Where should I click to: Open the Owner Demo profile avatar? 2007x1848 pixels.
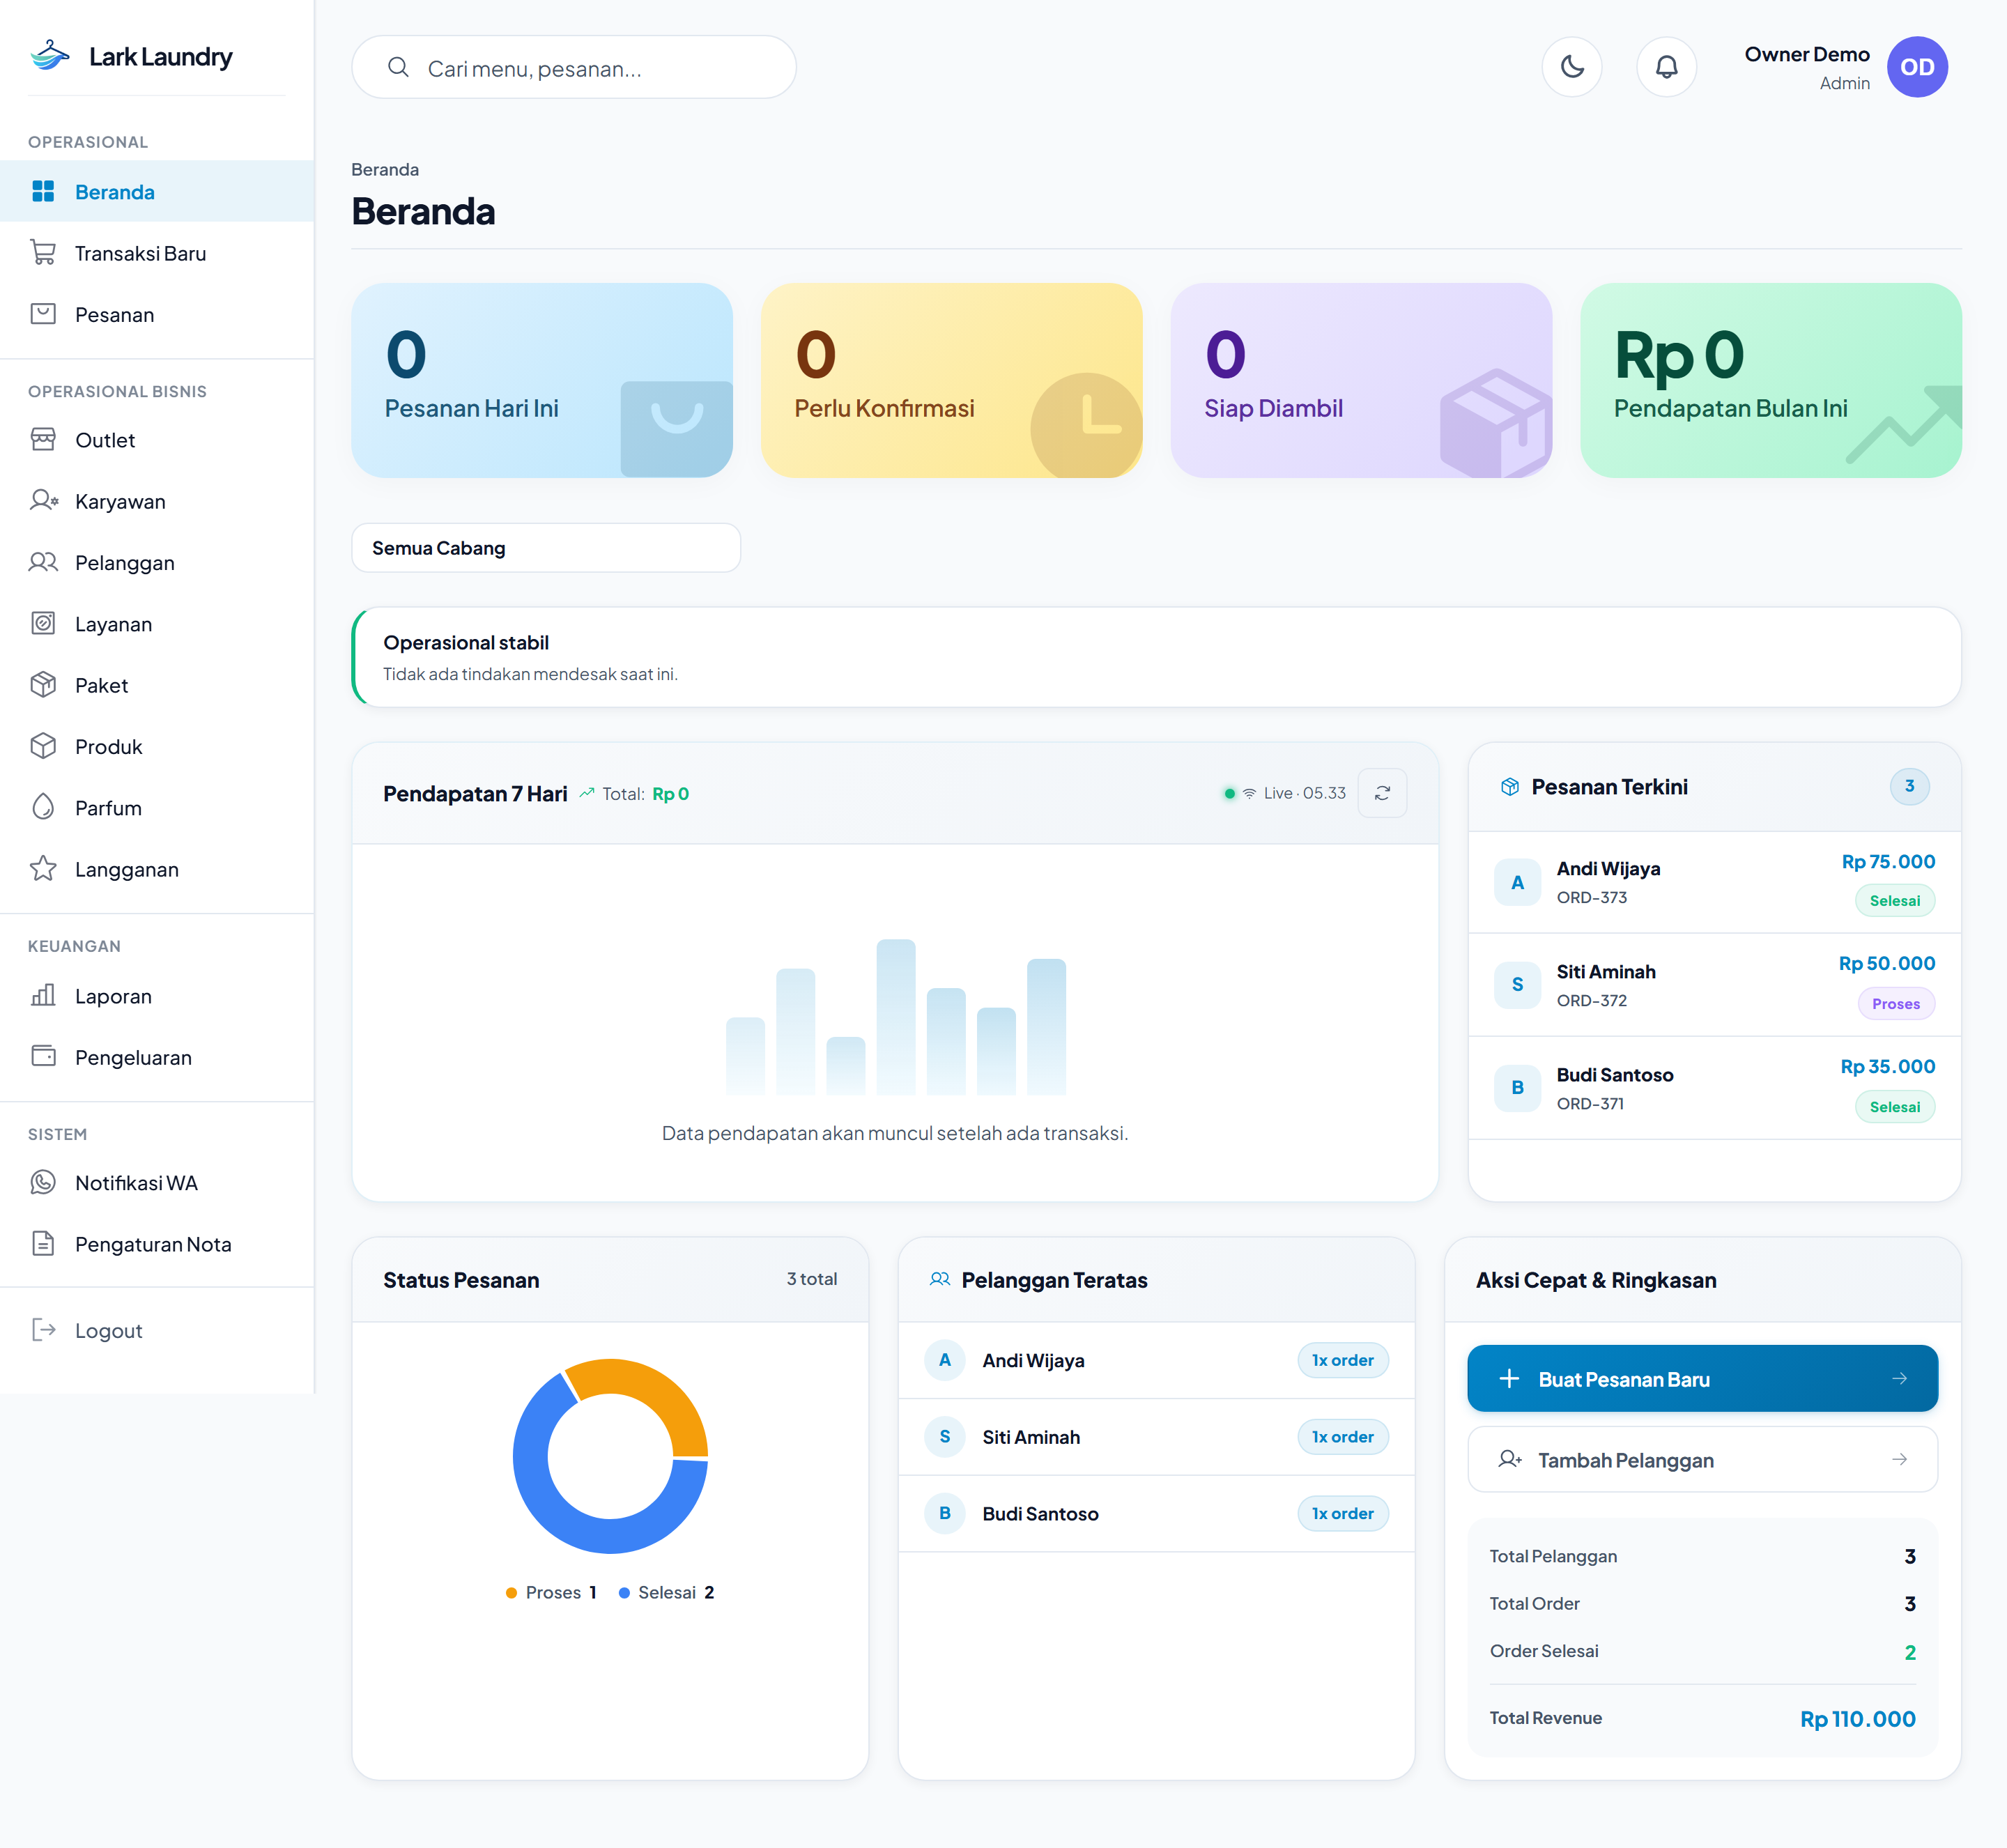click(1916, 67)
